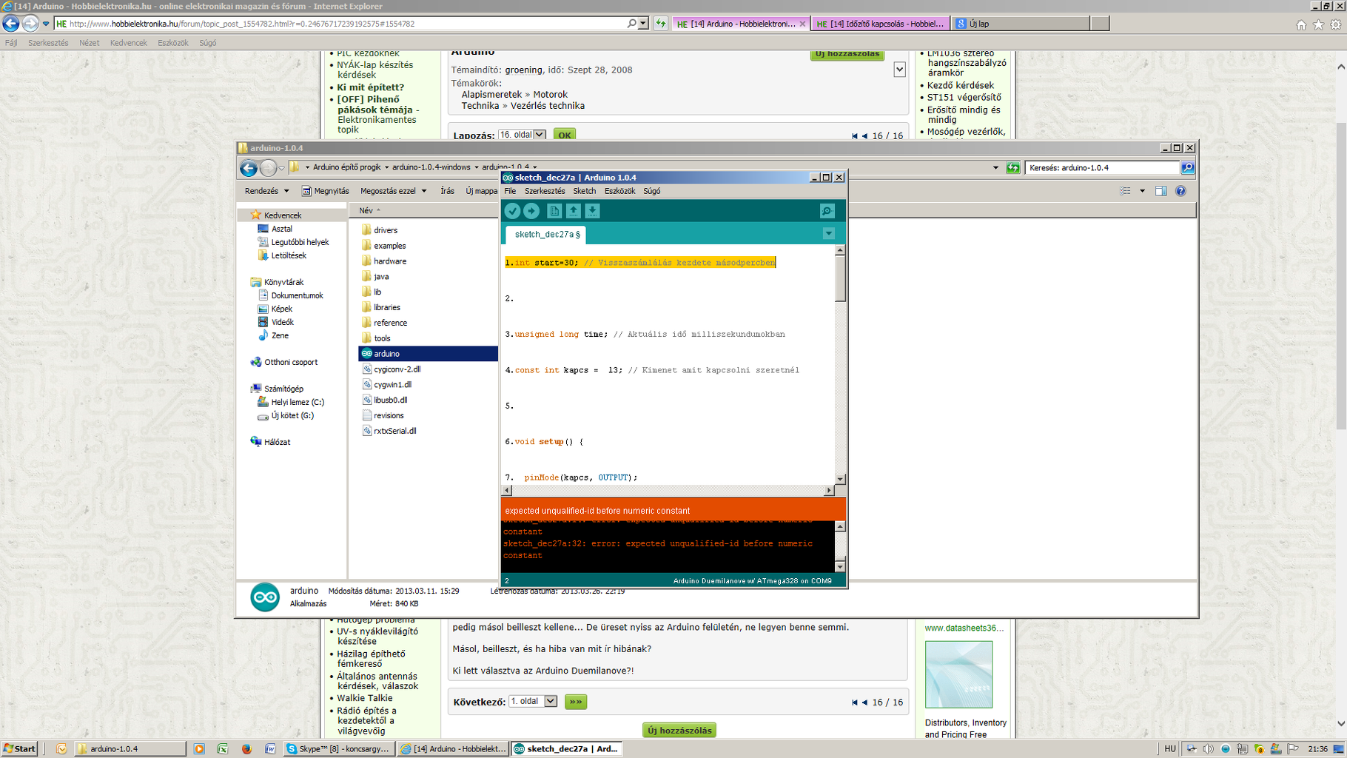Open the Explorer view options dropdown arrow
This screenshot has height=758, width=1347.
tap(1142, 191)
